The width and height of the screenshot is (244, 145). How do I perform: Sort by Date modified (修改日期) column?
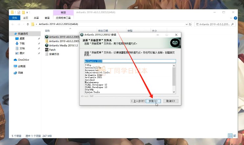click(103, 31)
